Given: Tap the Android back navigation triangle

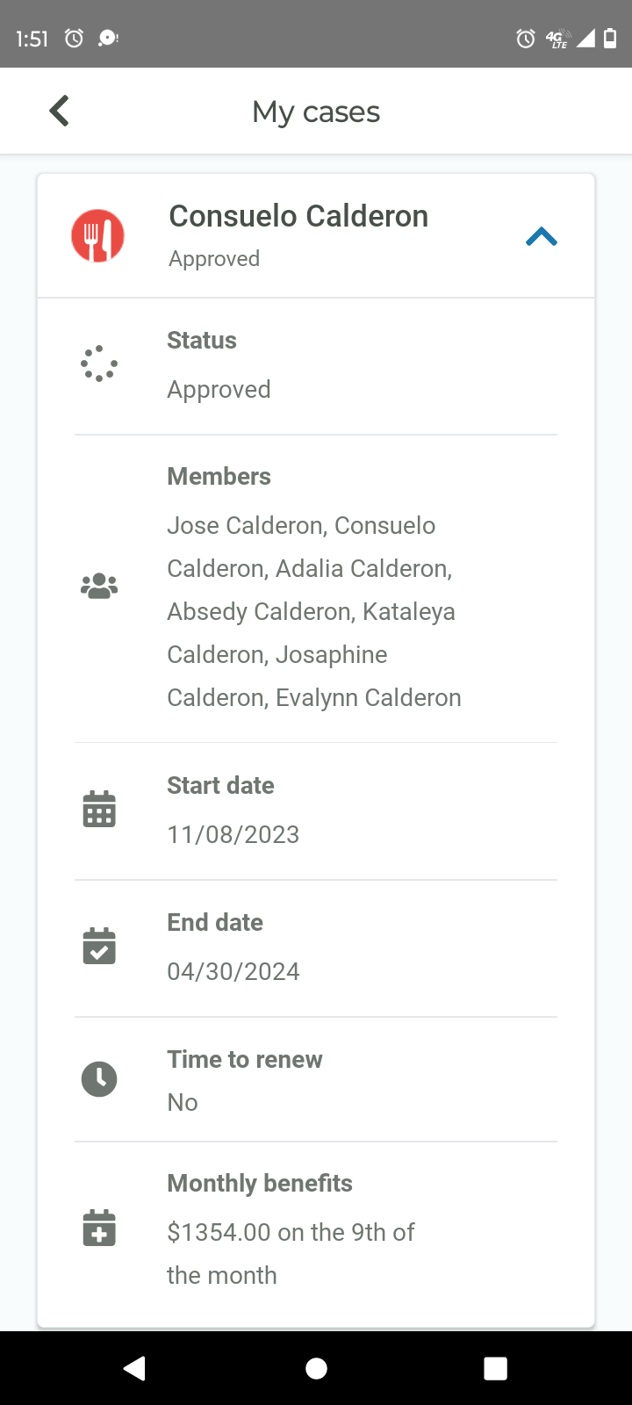Looking at the screenshot, I should (x=134, y=1368).
